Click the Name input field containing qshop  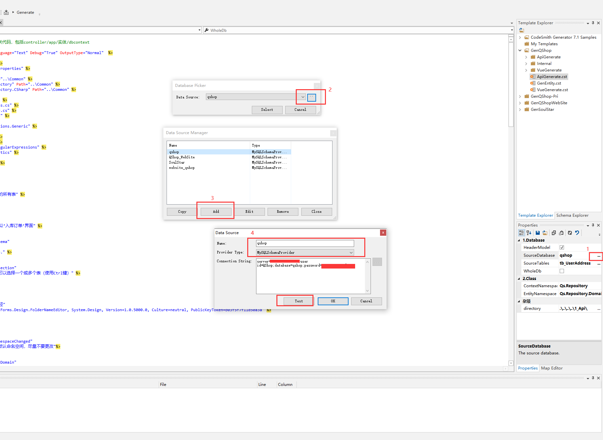click(x=305, y=243)
